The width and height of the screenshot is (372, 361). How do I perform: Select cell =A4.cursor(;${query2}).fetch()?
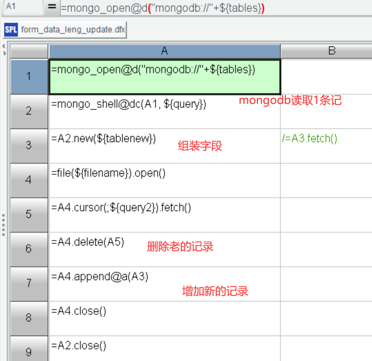tap(165, 215)
